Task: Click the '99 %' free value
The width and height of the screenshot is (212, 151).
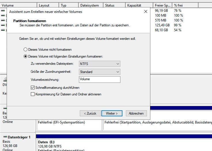Action: tap(177, 25)
